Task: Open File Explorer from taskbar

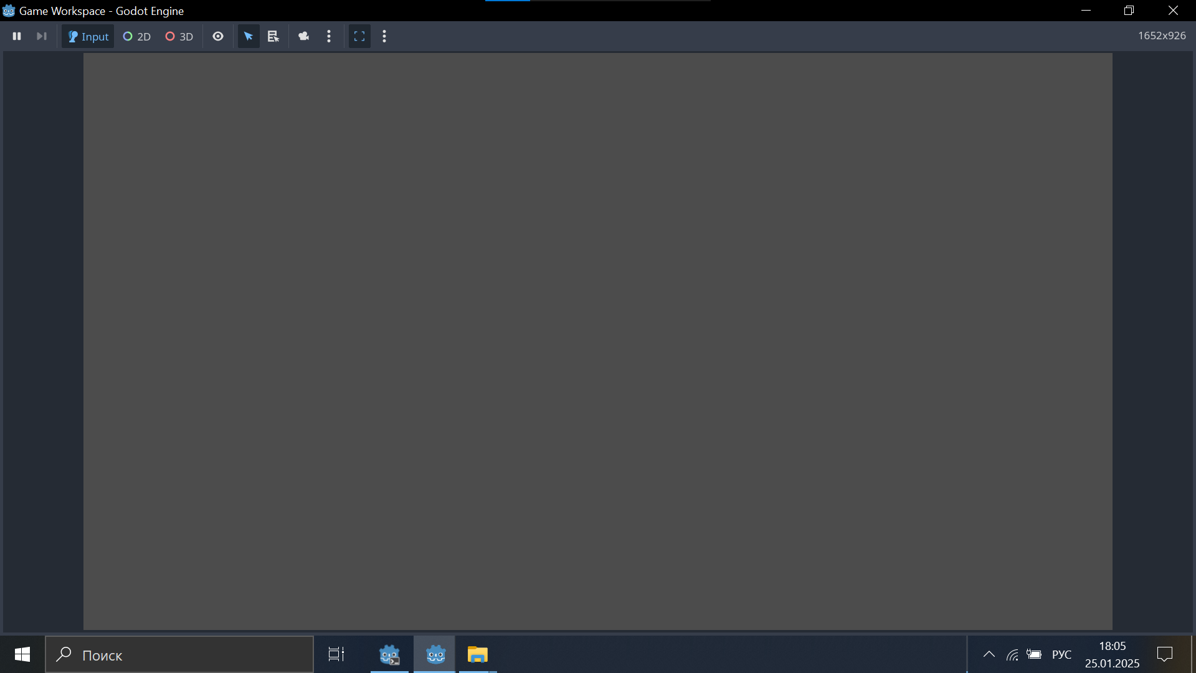Action: (x=478, y=654)
